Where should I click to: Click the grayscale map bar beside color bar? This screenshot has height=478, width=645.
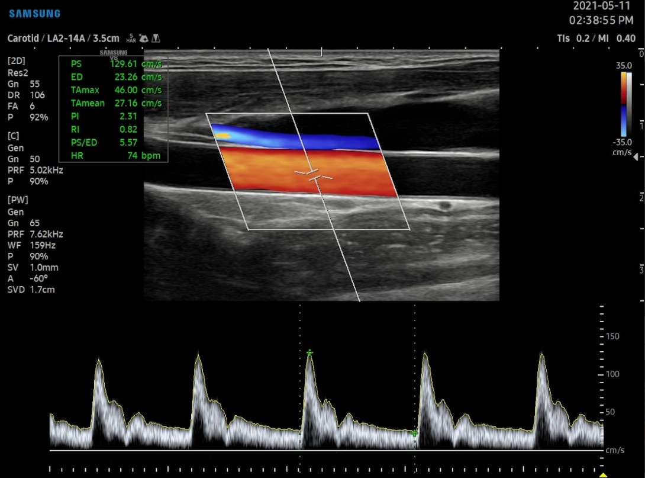tap(630, 104)
